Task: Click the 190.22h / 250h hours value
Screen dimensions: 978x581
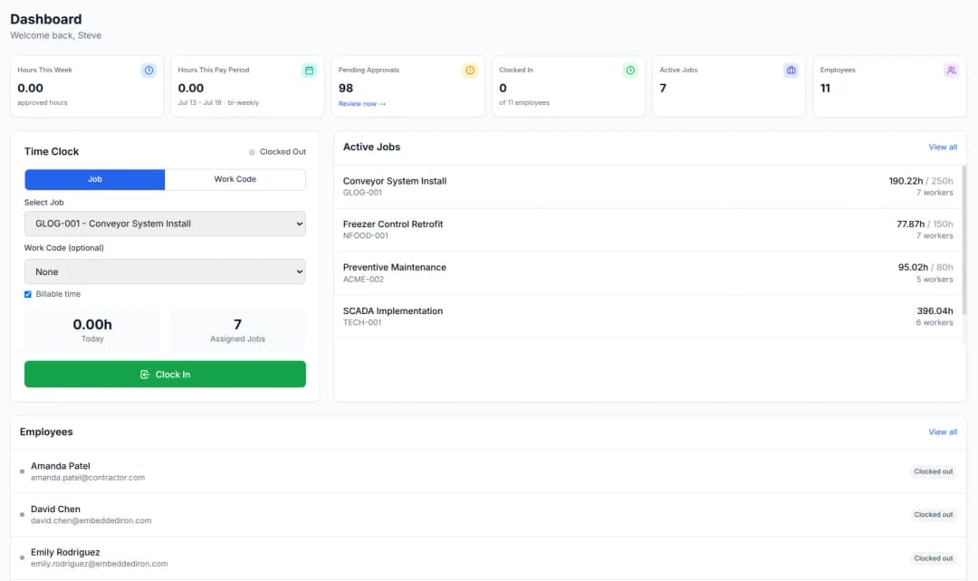Action: (x=921, y=181)
